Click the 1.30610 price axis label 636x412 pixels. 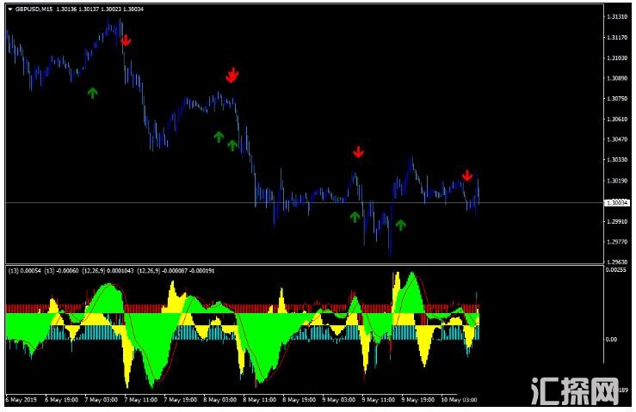coord(617,119)
